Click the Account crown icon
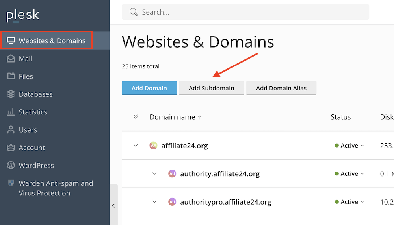 [x=11, y=148]
